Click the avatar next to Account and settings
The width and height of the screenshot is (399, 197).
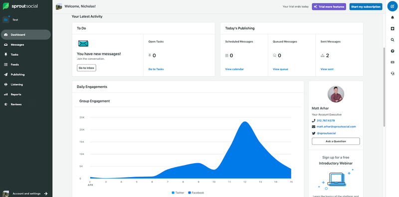[x=6, y=194]
